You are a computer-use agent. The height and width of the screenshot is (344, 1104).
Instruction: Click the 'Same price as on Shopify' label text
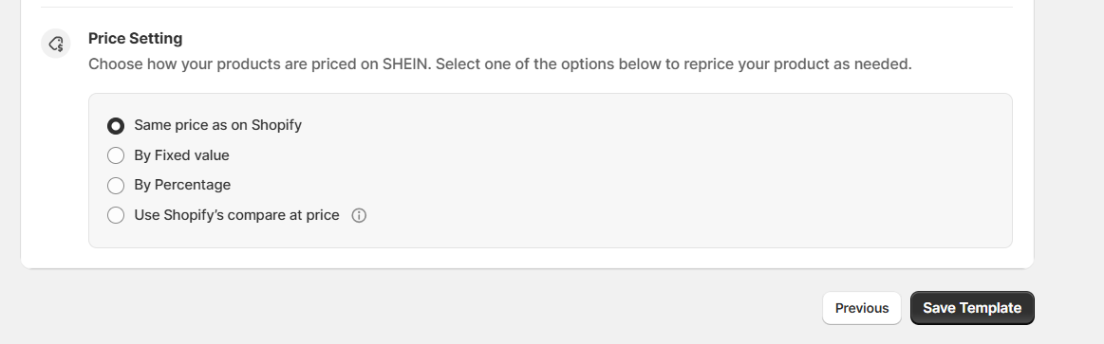point(217,125)
